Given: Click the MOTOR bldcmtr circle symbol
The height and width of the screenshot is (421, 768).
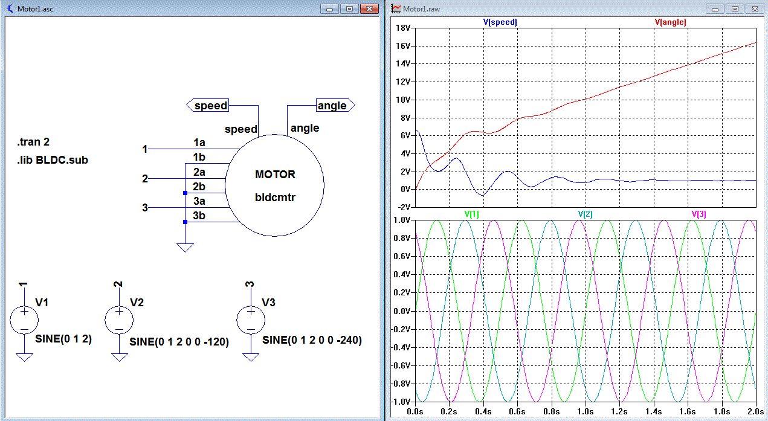Looking at the screenshot, I should pyautogui.click(x=274, y=185).
